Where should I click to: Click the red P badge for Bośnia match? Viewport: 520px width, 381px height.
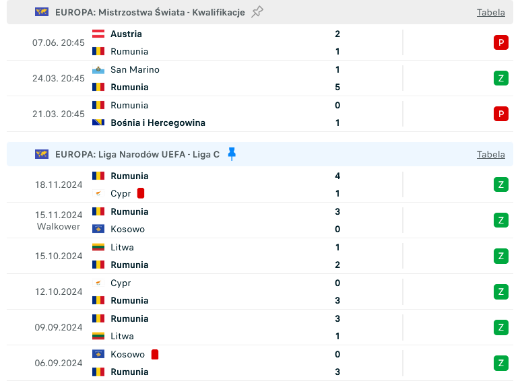click(500, 114)
